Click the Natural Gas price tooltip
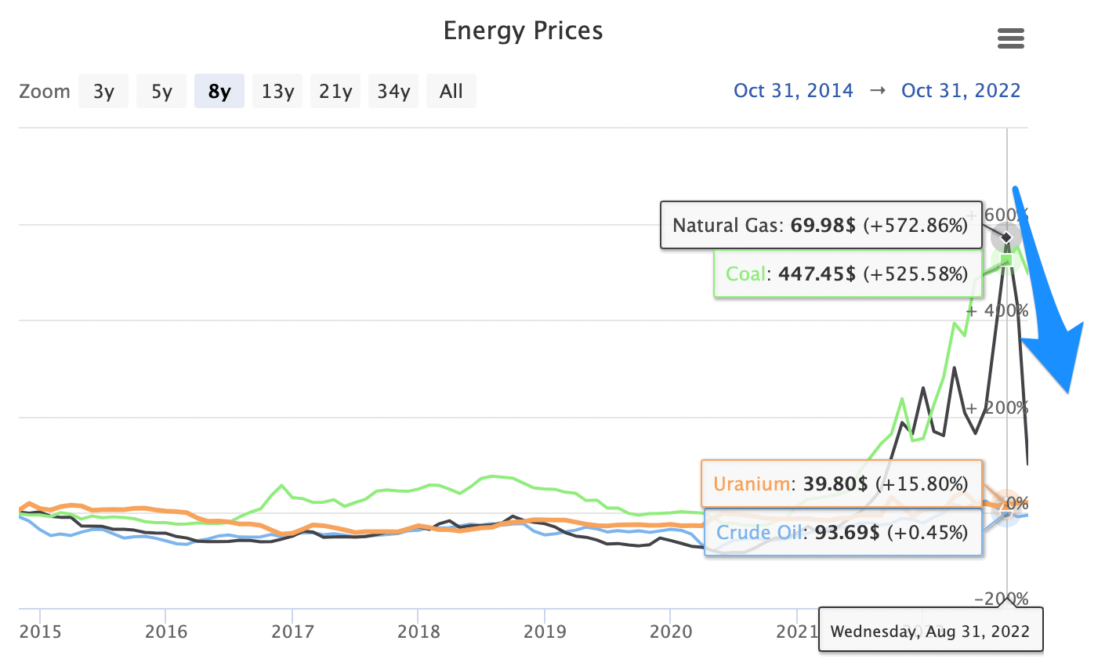Viewport: 1116px width, 666px height. click(821, 226)
